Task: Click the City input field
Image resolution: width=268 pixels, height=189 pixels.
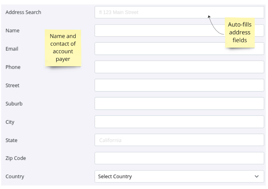Action: point(179,122)
